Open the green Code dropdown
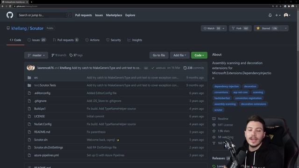 coord(199,55)
